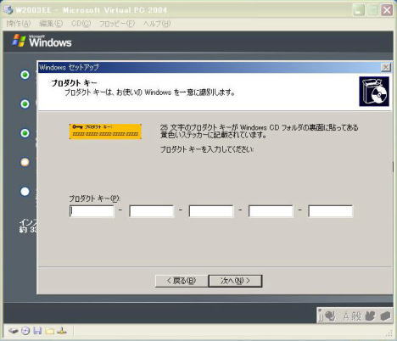Open the CD(C) menu

pos(81,24)
